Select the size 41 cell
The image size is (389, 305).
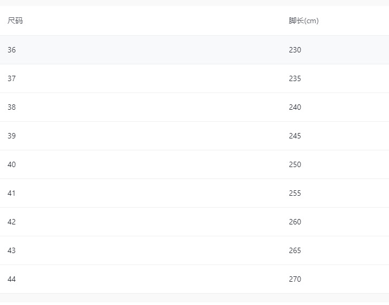pos(12,193)
